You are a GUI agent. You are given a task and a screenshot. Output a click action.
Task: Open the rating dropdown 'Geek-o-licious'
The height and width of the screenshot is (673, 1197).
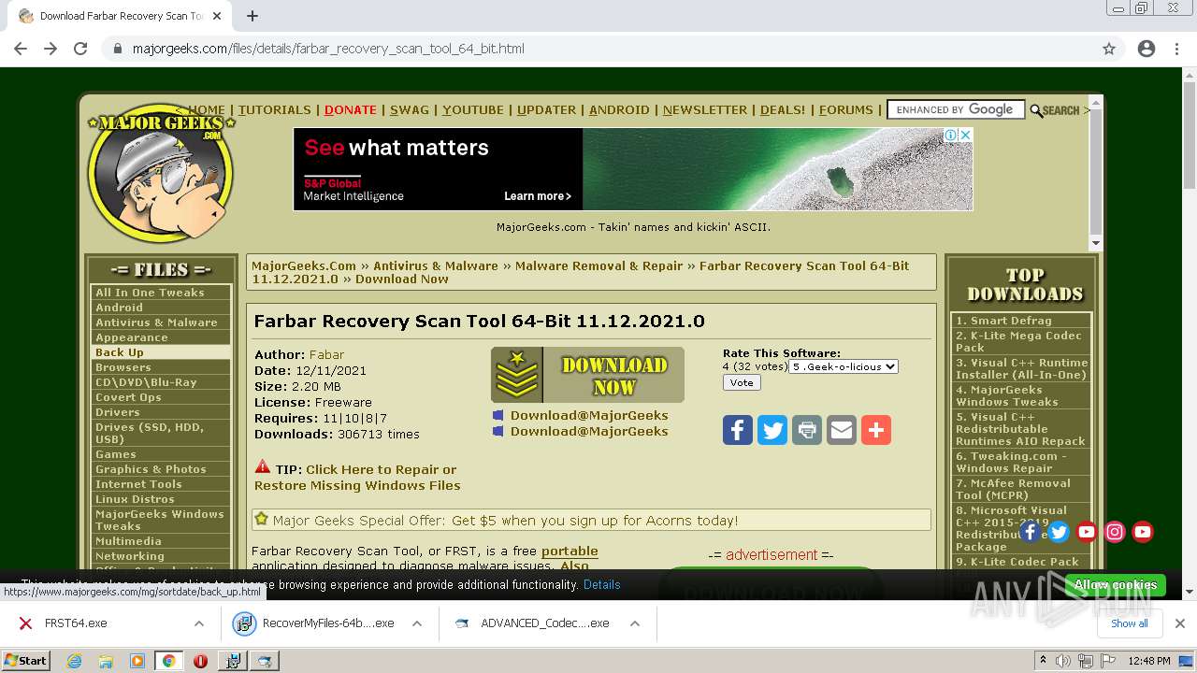844,366
